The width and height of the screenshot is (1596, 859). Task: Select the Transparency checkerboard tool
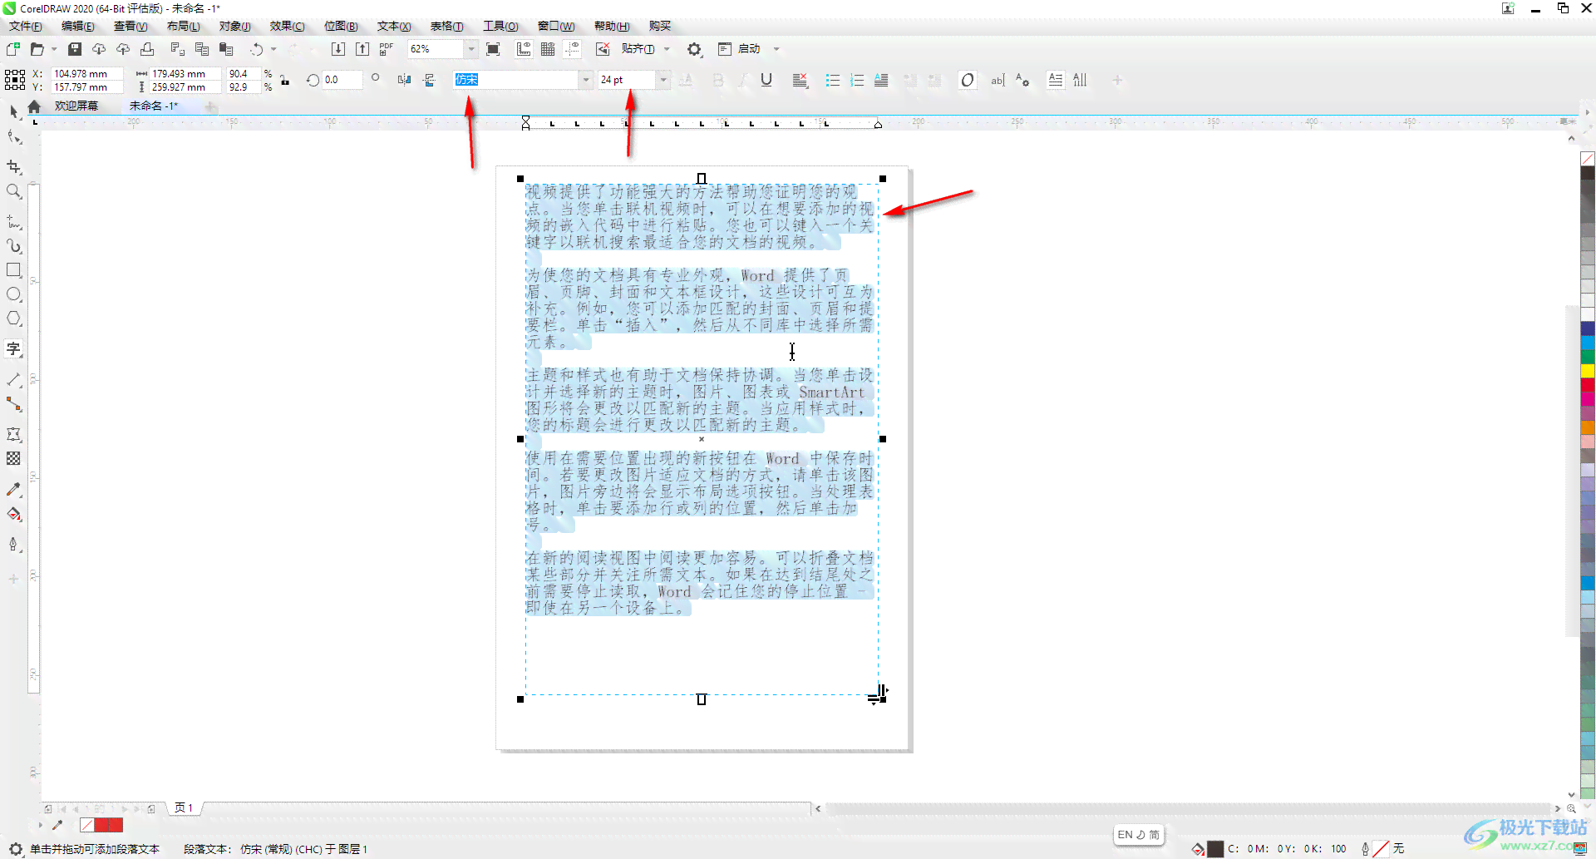13,458
